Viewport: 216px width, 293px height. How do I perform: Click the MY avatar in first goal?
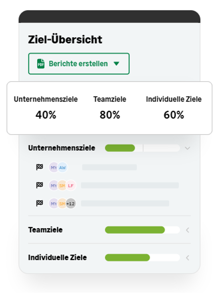click(54, 167)
